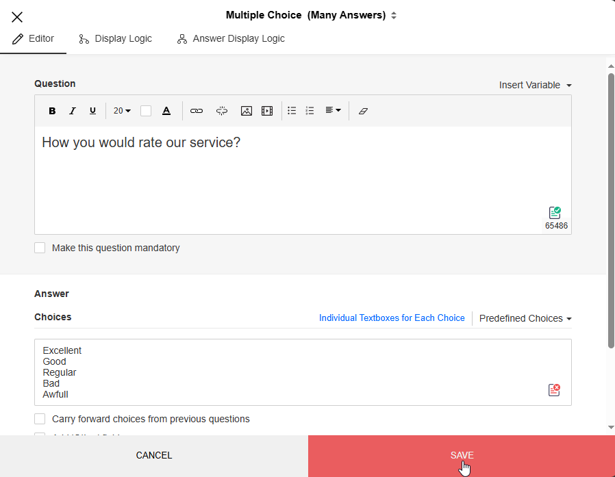Check Carry forward choices from previous questions

40,419
